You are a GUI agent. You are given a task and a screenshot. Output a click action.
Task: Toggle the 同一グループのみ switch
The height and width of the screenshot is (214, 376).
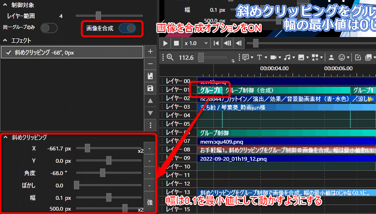point(49,28)
